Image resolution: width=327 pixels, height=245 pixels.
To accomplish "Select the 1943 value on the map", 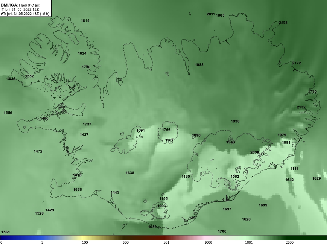I will (x=231, y=142).
